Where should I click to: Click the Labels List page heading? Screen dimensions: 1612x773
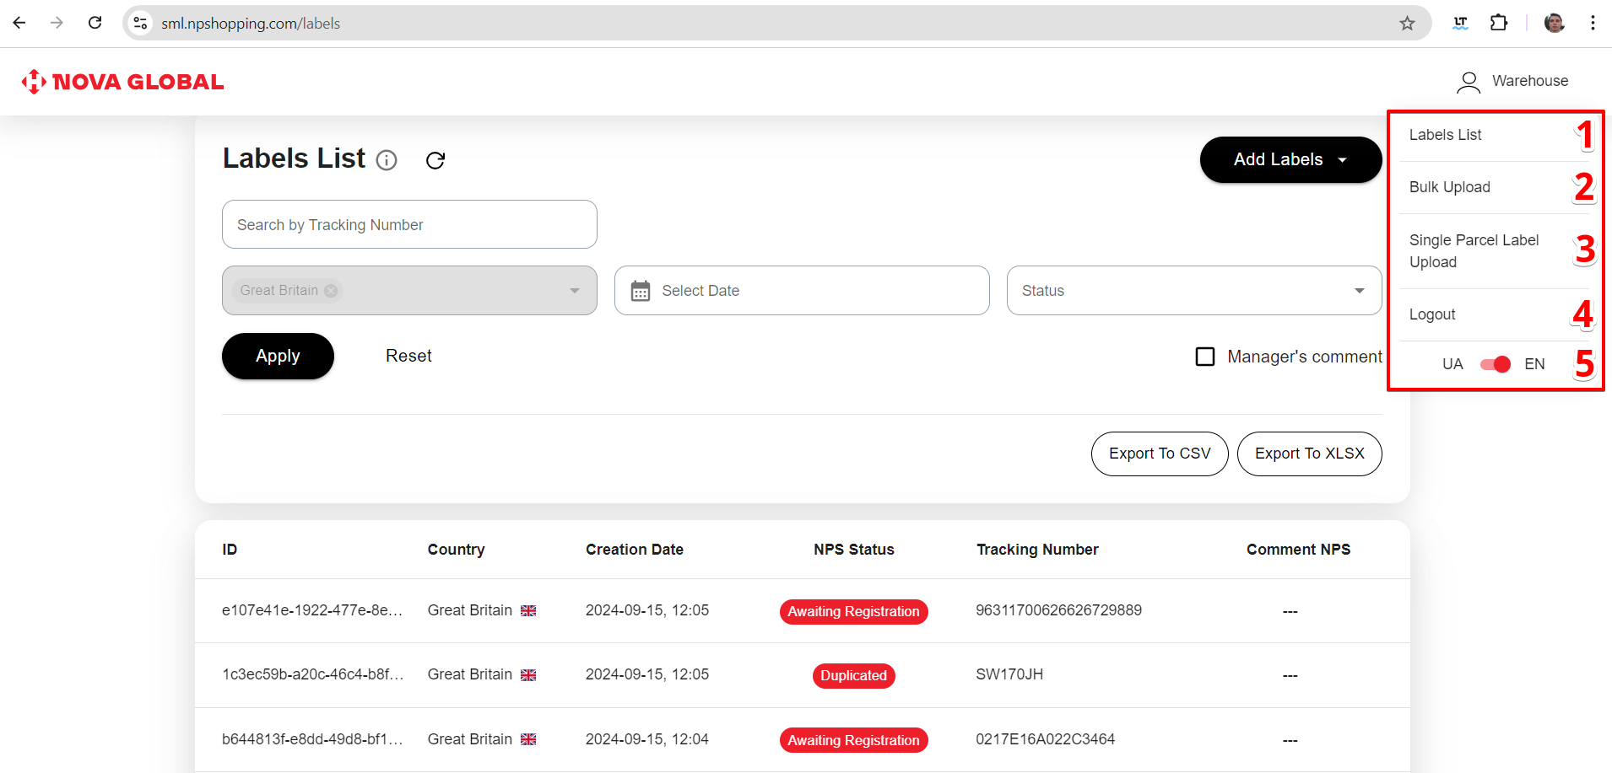(294, 158)
